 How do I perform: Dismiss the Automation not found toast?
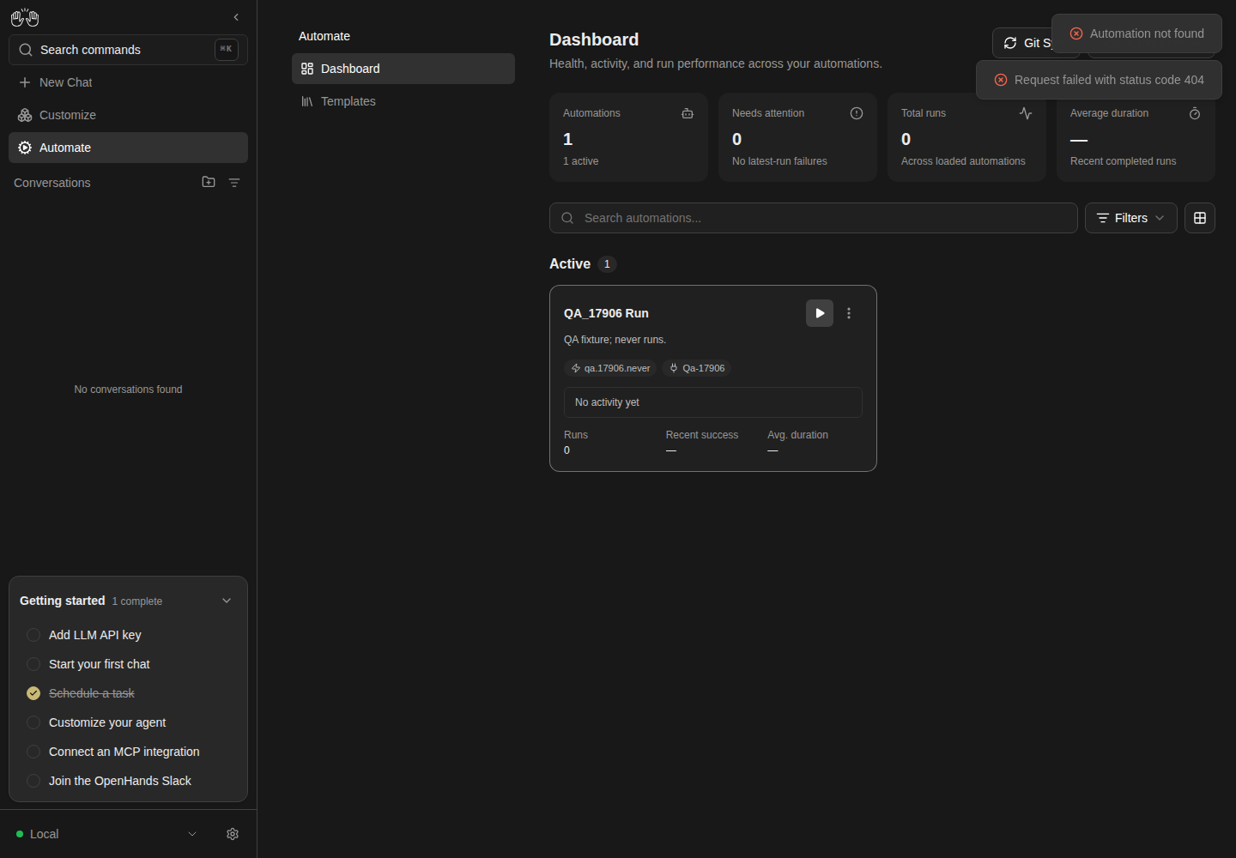pyautogui.click(x=1136, y=33)
